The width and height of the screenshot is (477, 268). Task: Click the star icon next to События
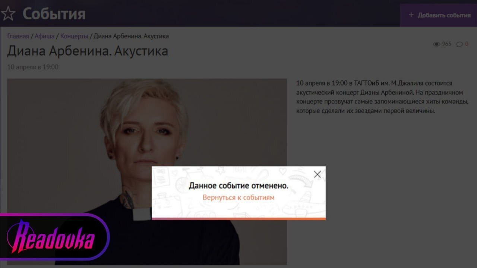(x=8, y=14)
